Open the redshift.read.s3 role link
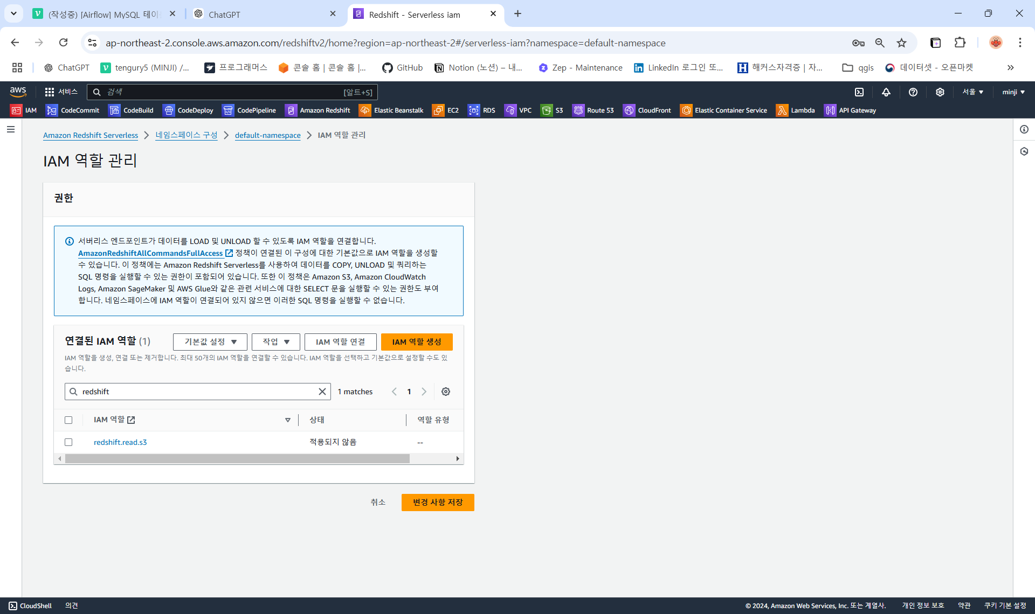Screen dimensions: 1035x614 (120, 442)
